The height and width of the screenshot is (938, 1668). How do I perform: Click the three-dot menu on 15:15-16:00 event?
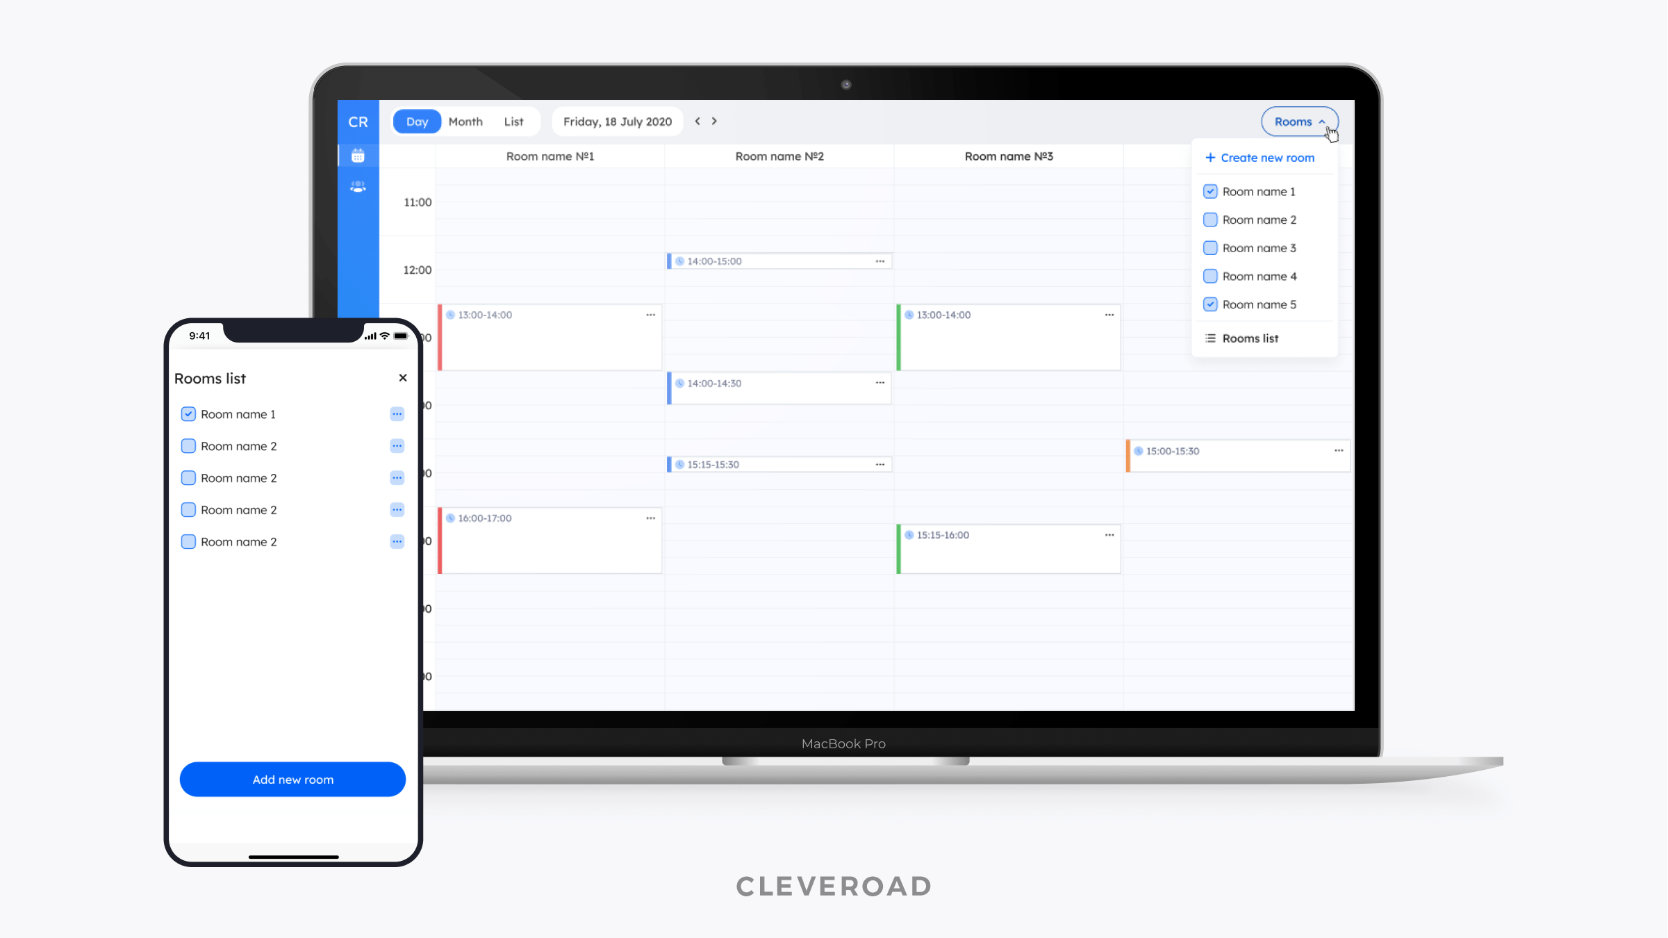point(1108,535)
